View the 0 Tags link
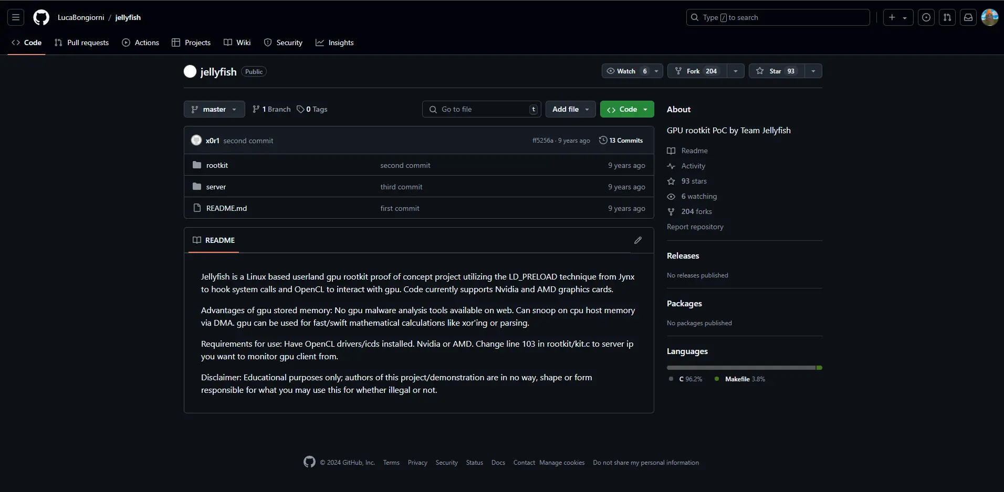1004x492 pixels. click(x=312, y=109)
